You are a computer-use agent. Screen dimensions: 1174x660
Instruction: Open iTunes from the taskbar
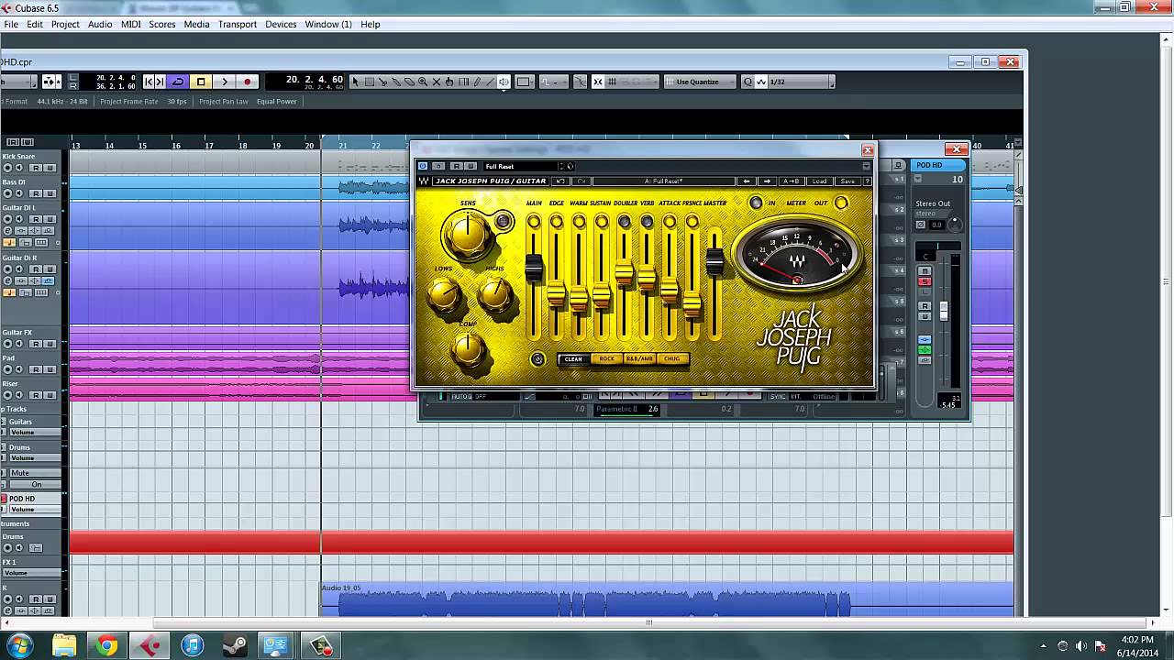[192, 646]
